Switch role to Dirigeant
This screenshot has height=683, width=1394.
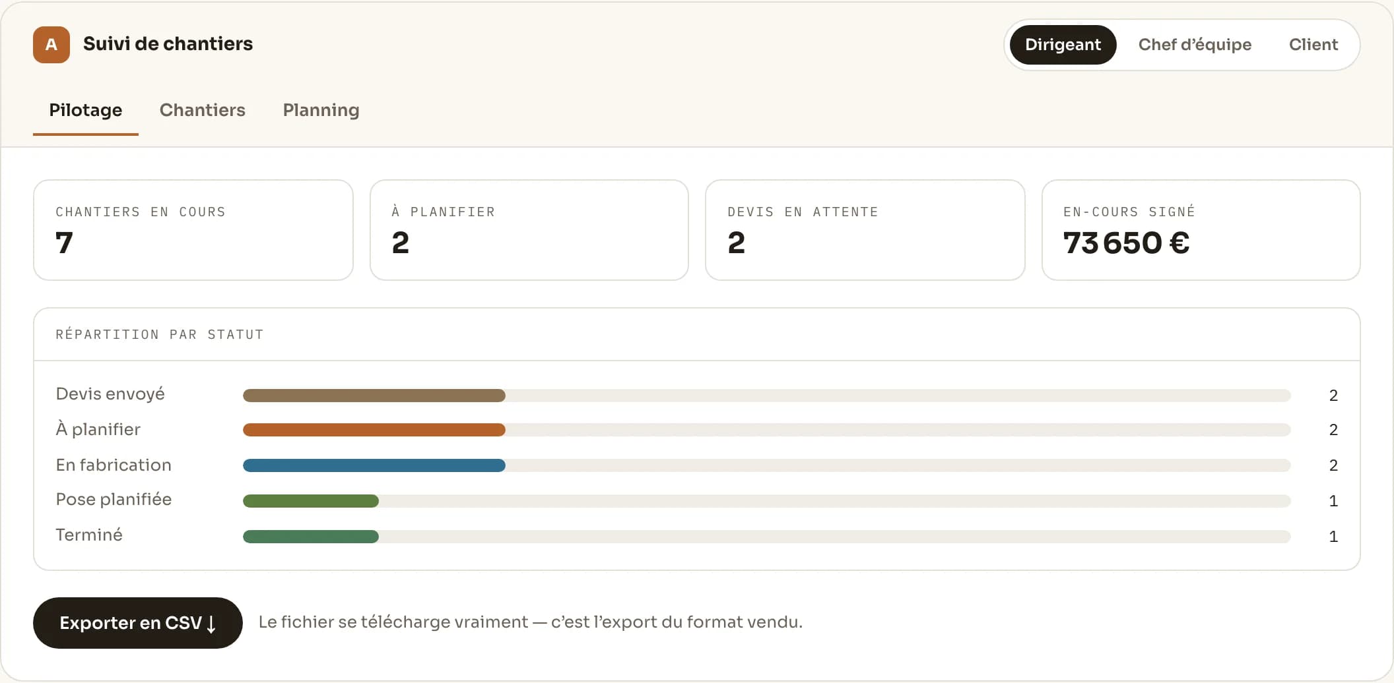(x=1063, y=45)
